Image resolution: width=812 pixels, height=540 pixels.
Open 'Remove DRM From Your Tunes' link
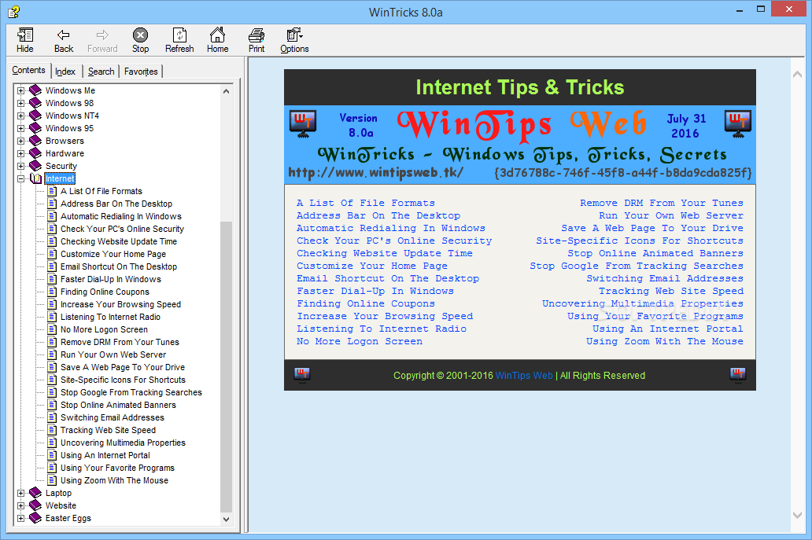point(661,203)
